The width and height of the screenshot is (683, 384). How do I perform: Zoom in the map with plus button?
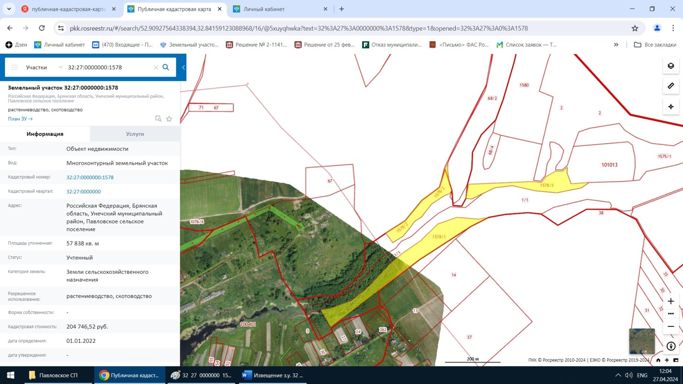671,301
